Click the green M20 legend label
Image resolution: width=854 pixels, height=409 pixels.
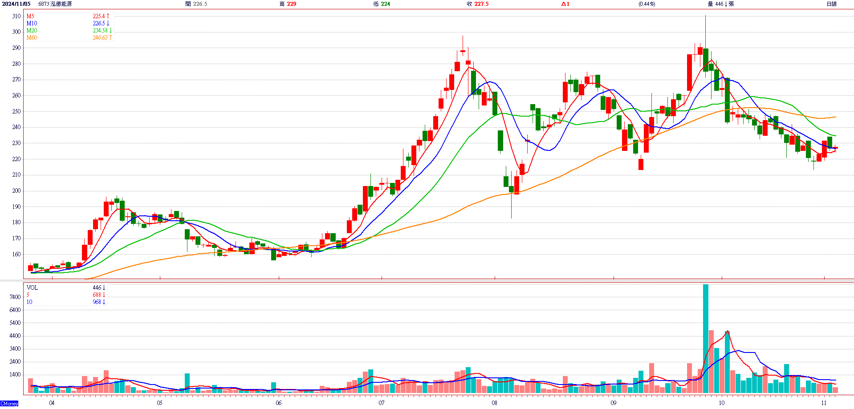point(32,30)
